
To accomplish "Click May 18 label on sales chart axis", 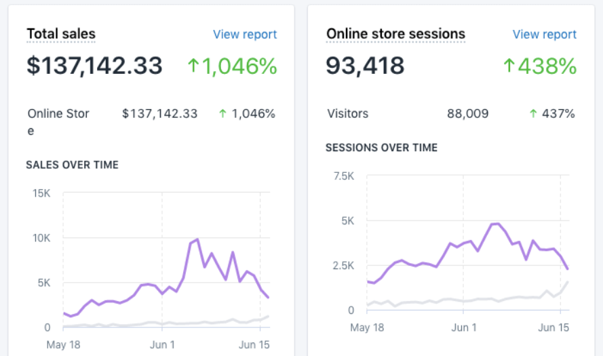I will [63, 345].
